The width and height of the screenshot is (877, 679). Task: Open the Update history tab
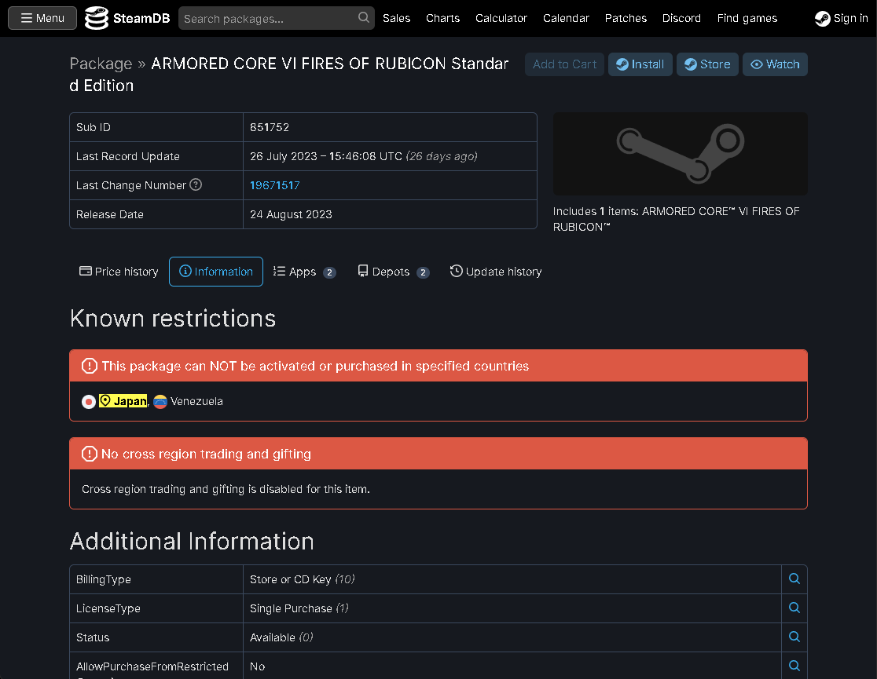496,272
